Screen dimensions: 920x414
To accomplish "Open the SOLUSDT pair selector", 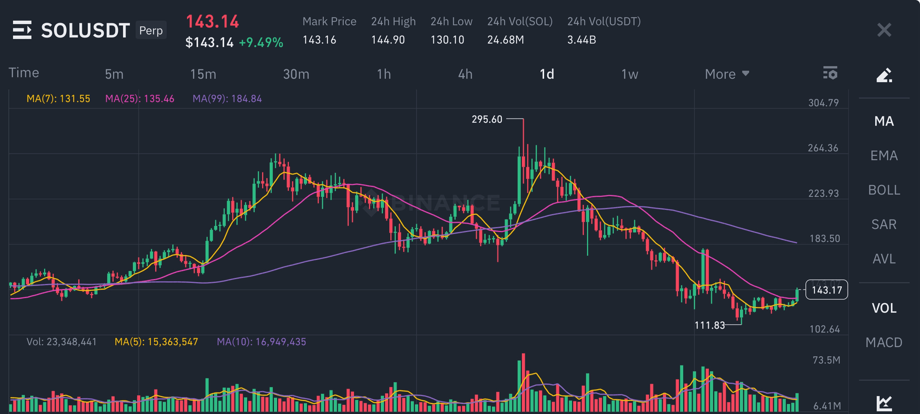I will (x=85, y=30).
